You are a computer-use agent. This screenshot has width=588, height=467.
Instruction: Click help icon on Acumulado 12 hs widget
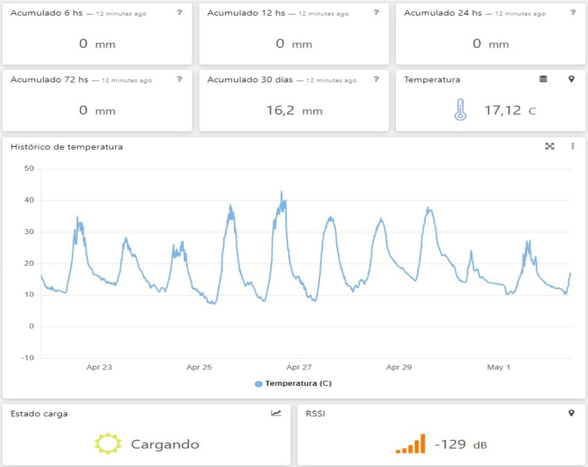(376, 12)
